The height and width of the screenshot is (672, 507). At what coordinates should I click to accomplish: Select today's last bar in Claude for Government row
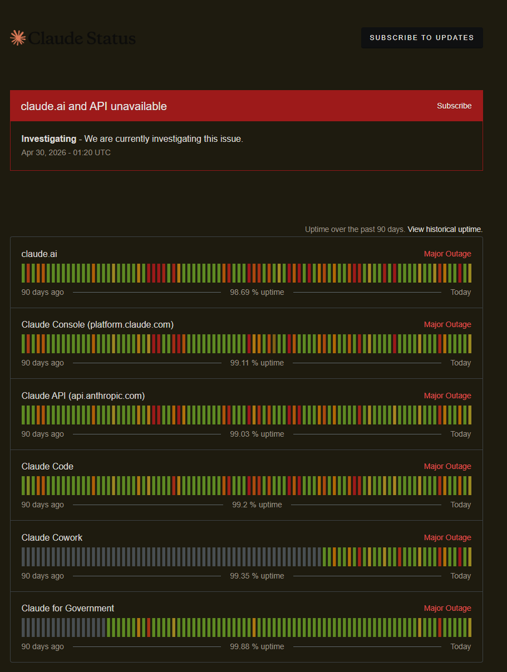(x=469, y=627)
